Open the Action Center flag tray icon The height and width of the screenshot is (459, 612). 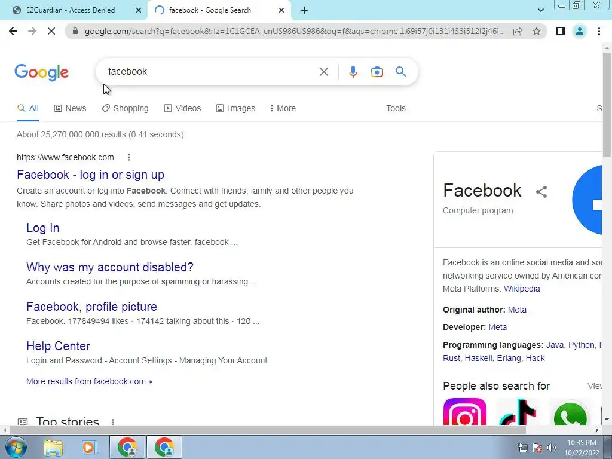coord(537,448)
